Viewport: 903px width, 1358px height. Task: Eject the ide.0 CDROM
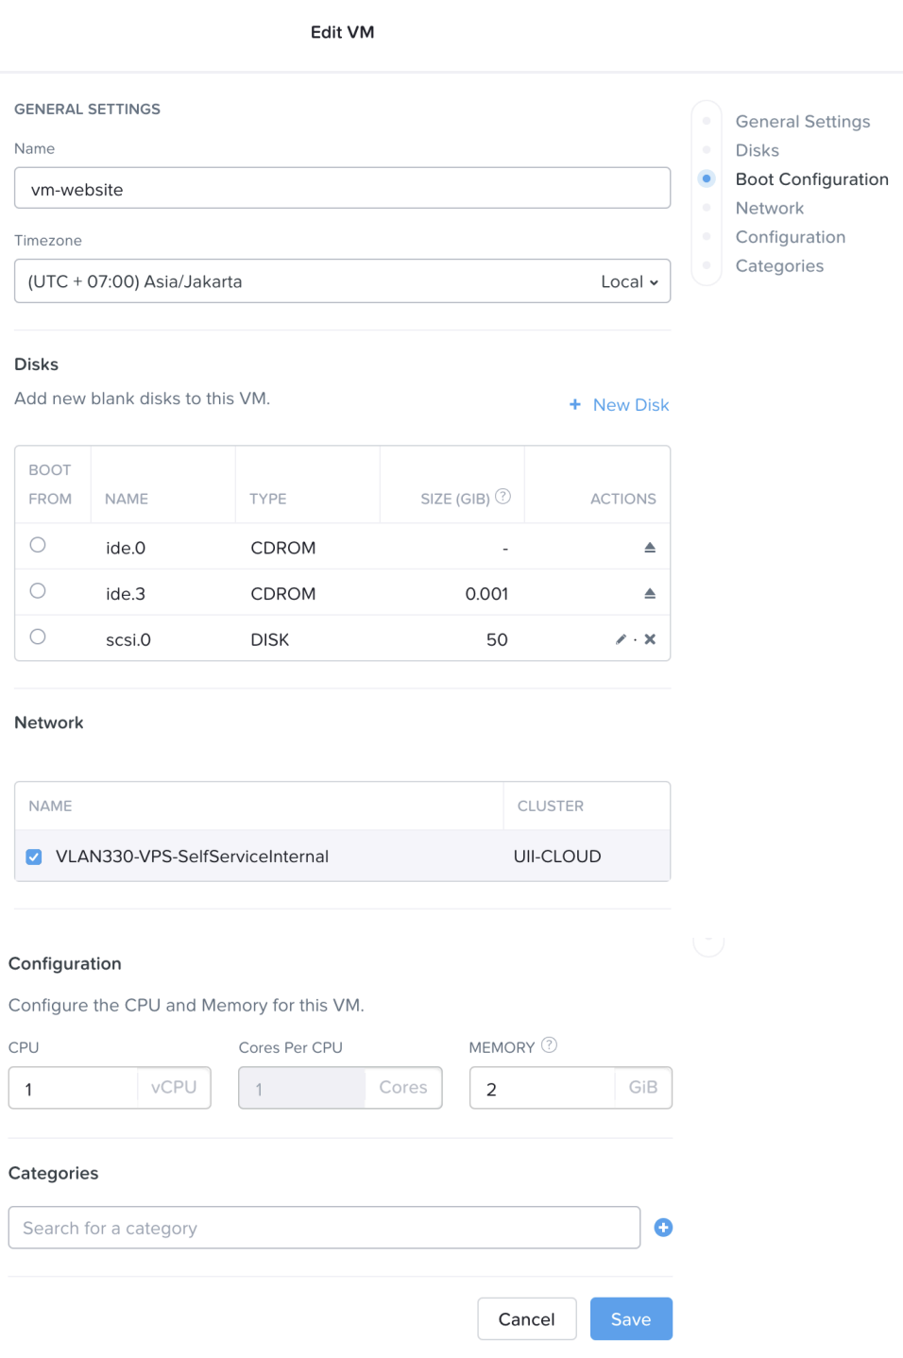click(x=649, y=548)
